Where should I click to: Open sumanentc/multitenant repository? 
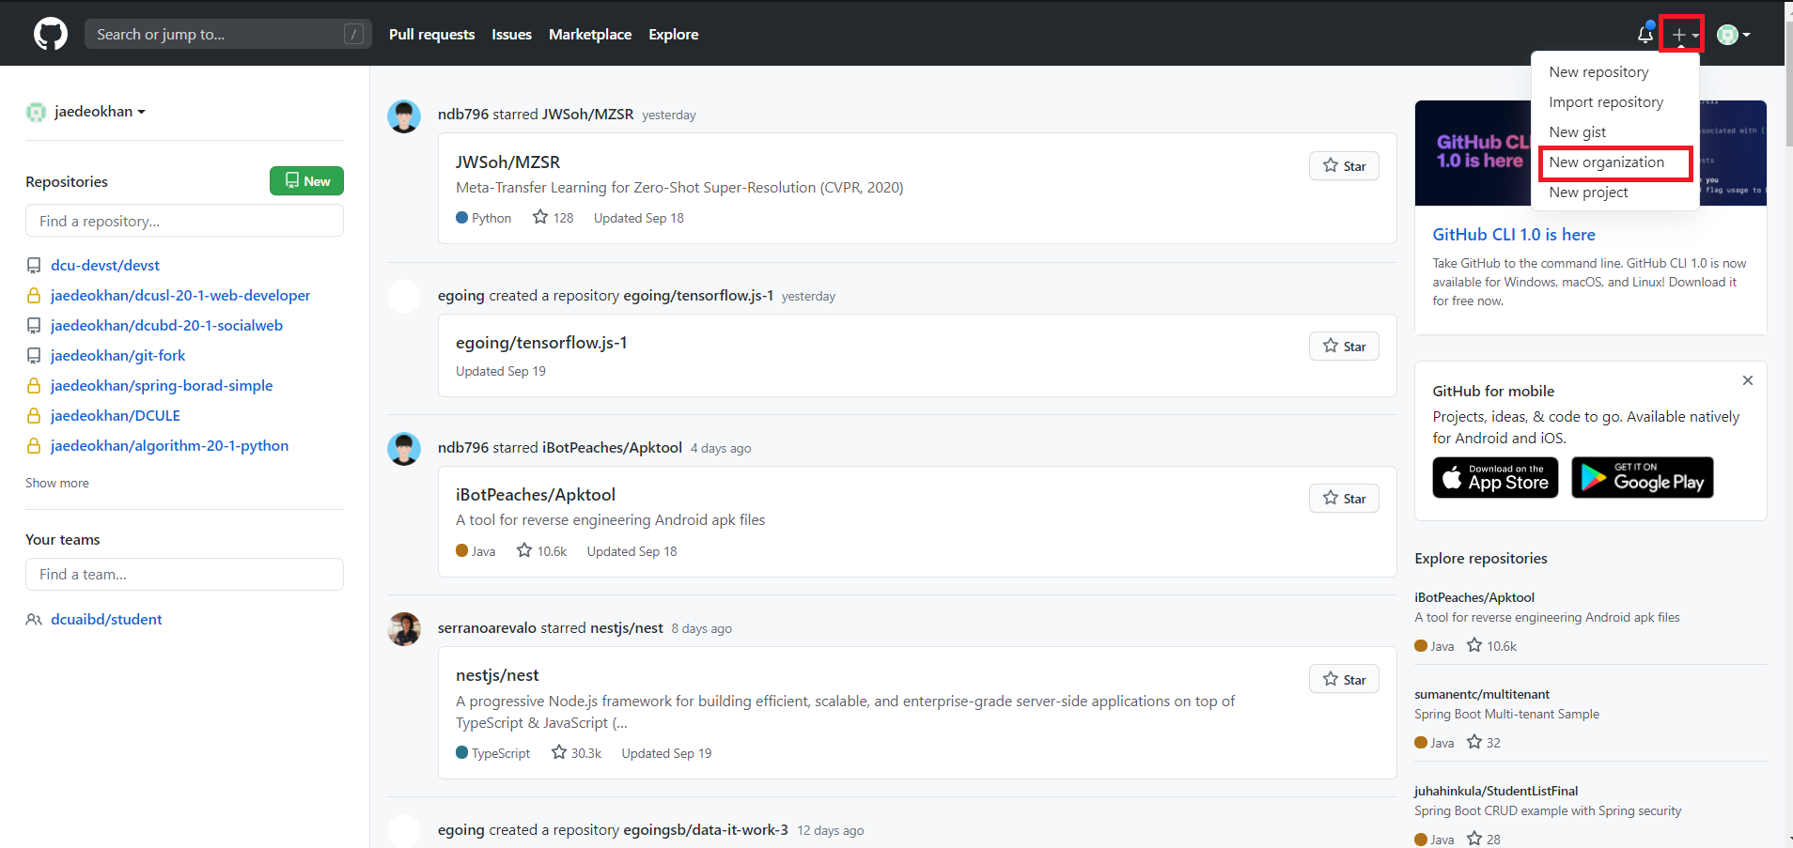(1482, 695)
